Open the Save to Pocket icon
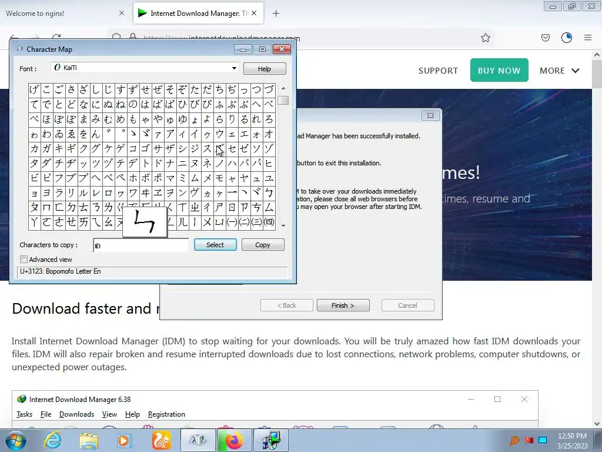The width and height of the screenshot is (602, 452). pos(545,38)
